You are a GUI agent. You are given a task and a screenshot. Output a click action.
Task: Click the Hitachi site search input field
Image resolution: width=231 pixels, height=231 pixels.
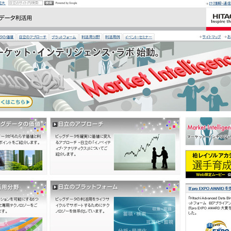click(x=26, y=3)
